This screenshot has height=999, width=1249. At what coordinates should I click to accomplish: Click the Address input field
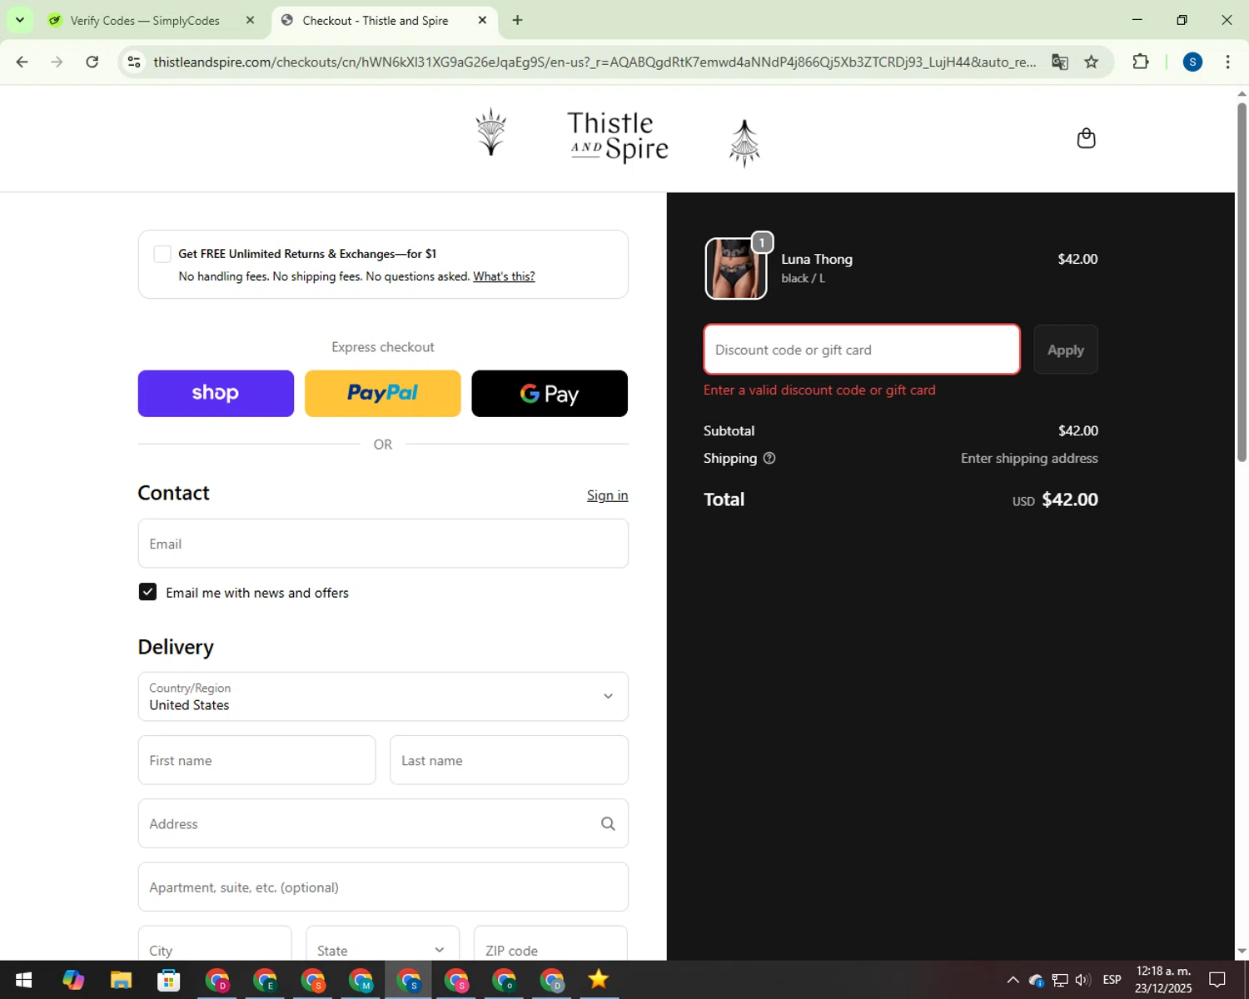(383, 823)
